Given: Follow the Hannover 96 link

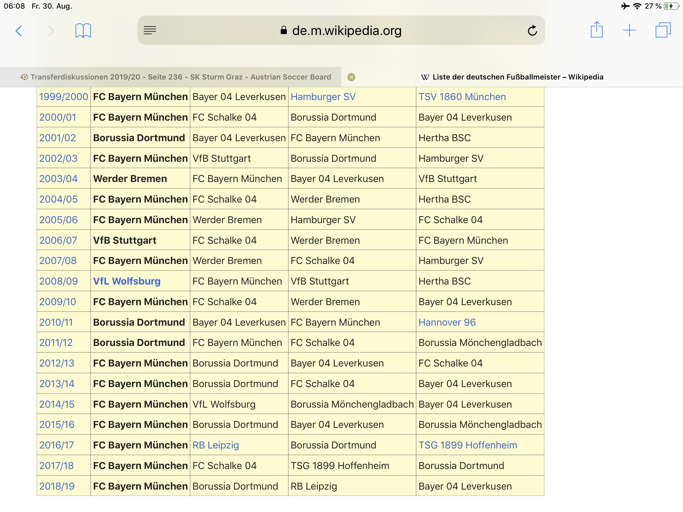Looking at the screenshot, I should pos(447,322).
